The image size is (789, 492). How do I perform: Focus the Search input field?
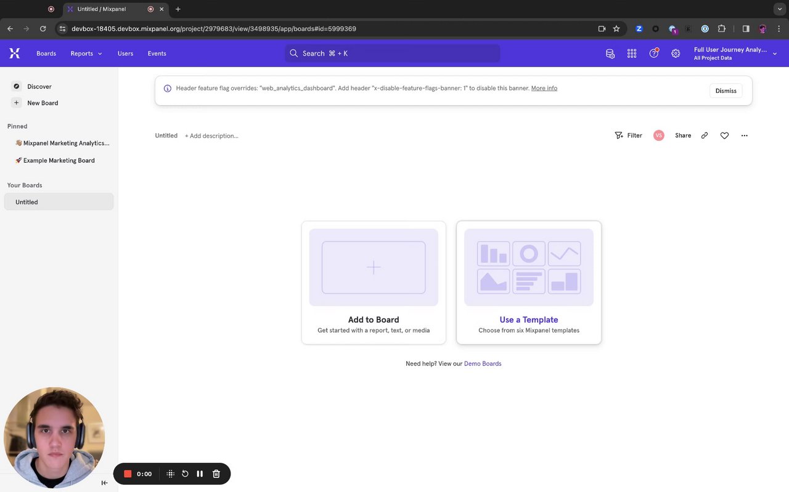click(x=393, y=54)
